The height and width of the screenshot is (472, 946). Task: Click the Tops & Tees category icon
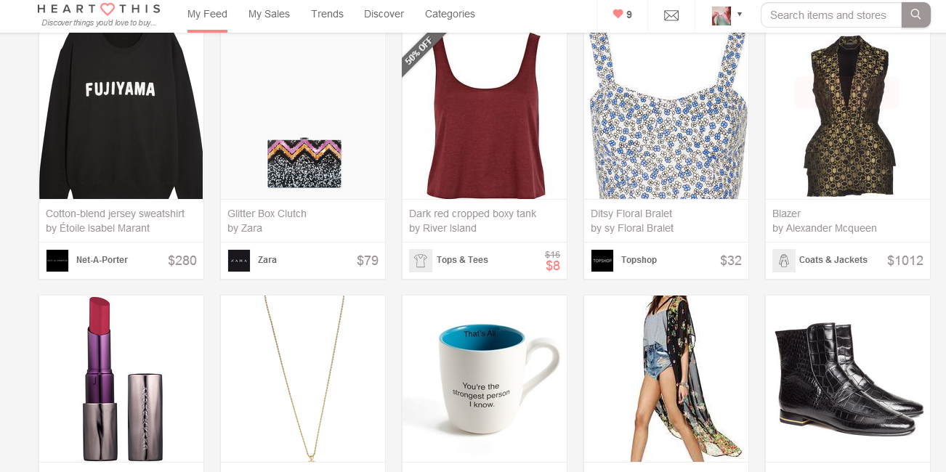(421, 261)
